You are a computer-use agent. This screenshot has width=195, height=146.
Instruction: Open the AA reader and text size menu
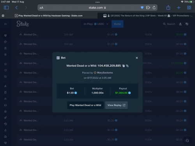click(41, 8)
